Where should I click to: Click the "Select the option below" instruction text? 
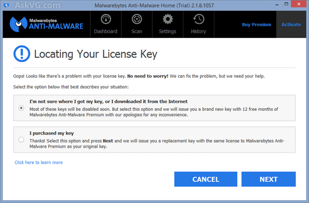[71, 87]
